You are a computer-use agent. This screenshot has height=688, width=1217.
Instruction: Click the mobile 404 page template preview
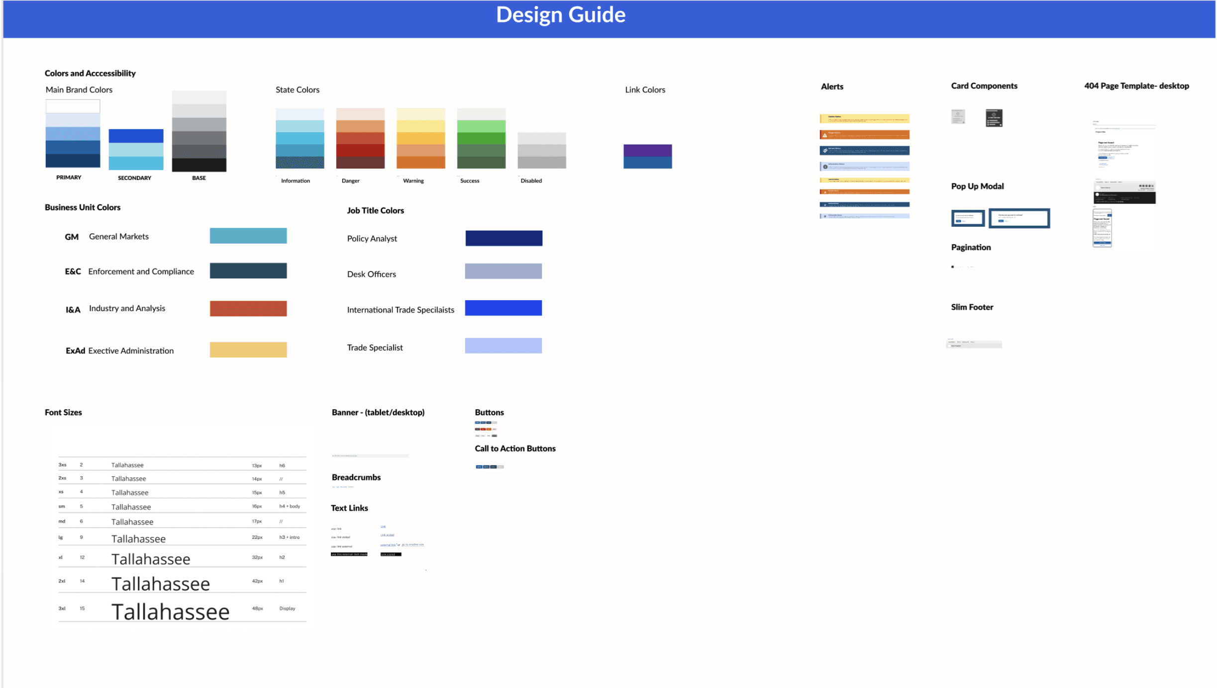pyautogui.click(x=1102, y=228)
